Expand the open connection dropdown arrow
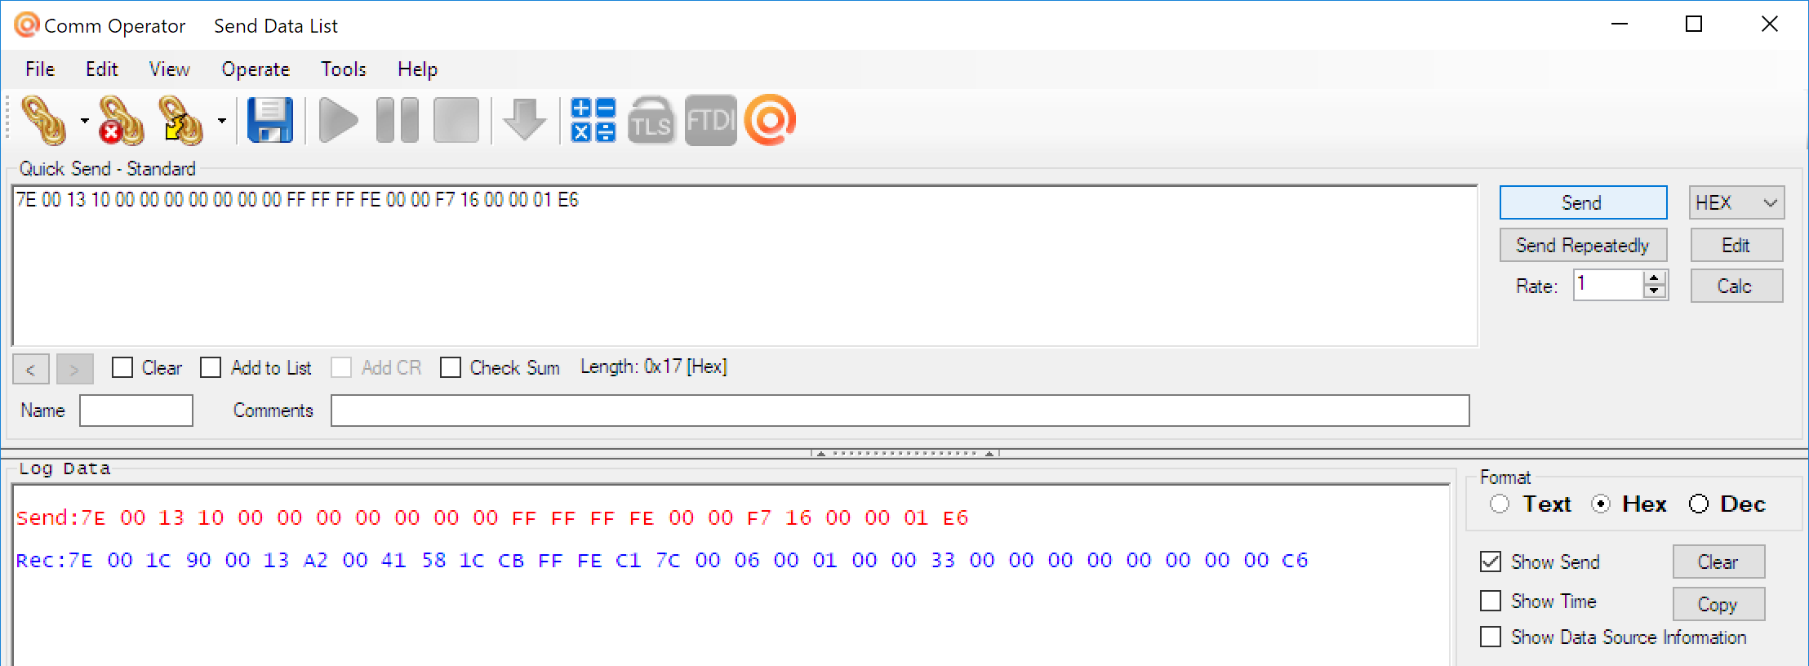This screenshot has width=1809, height=666. pos(84,121)
